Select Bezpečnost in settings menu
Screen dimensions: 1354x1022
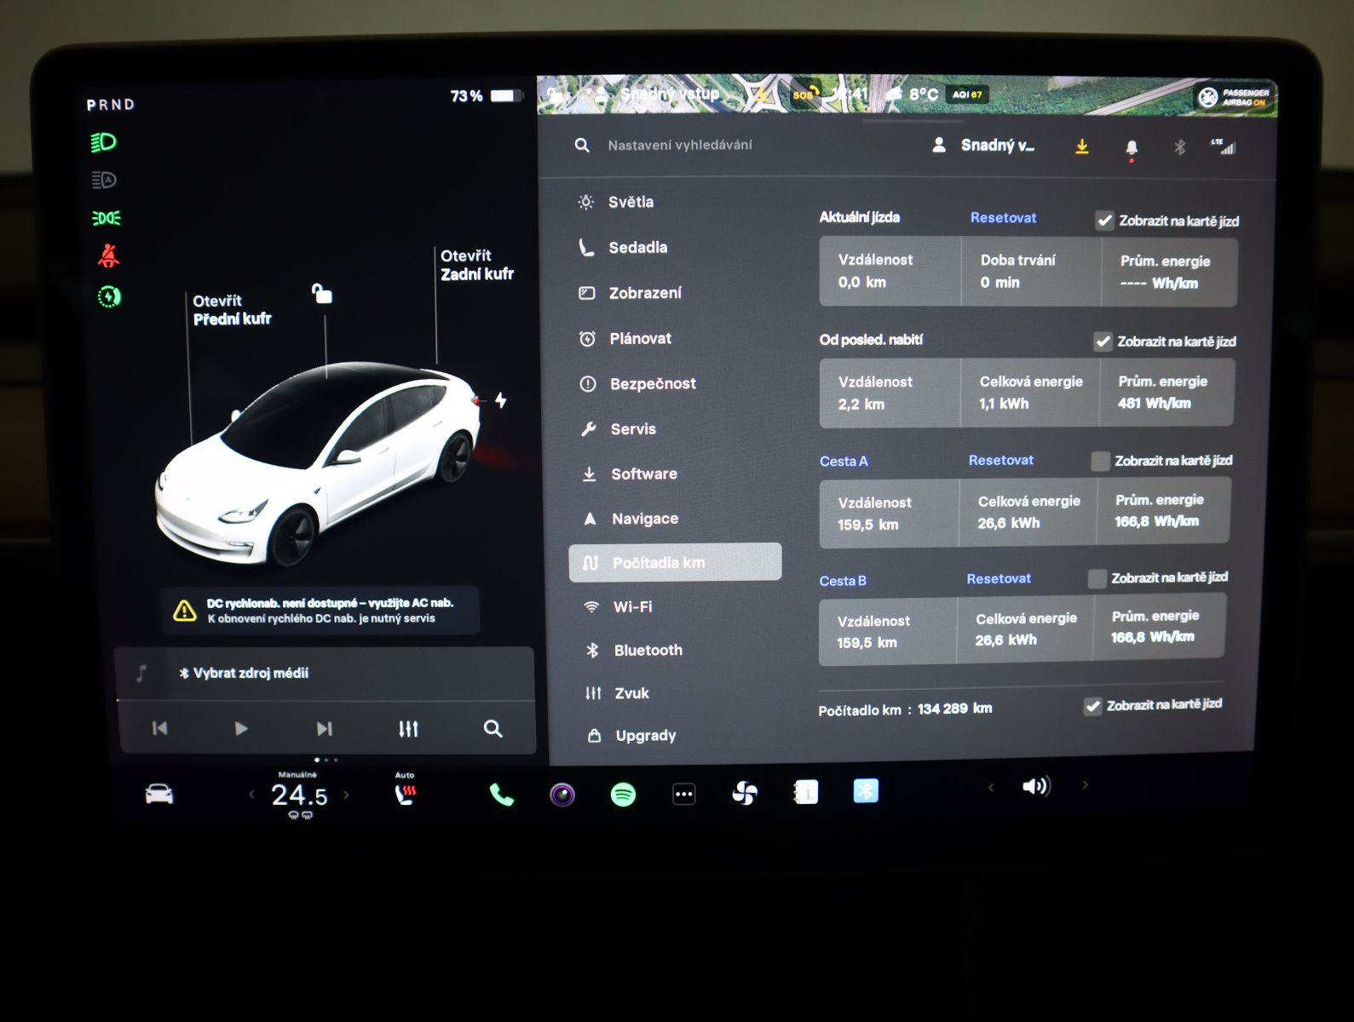[652, 384]
